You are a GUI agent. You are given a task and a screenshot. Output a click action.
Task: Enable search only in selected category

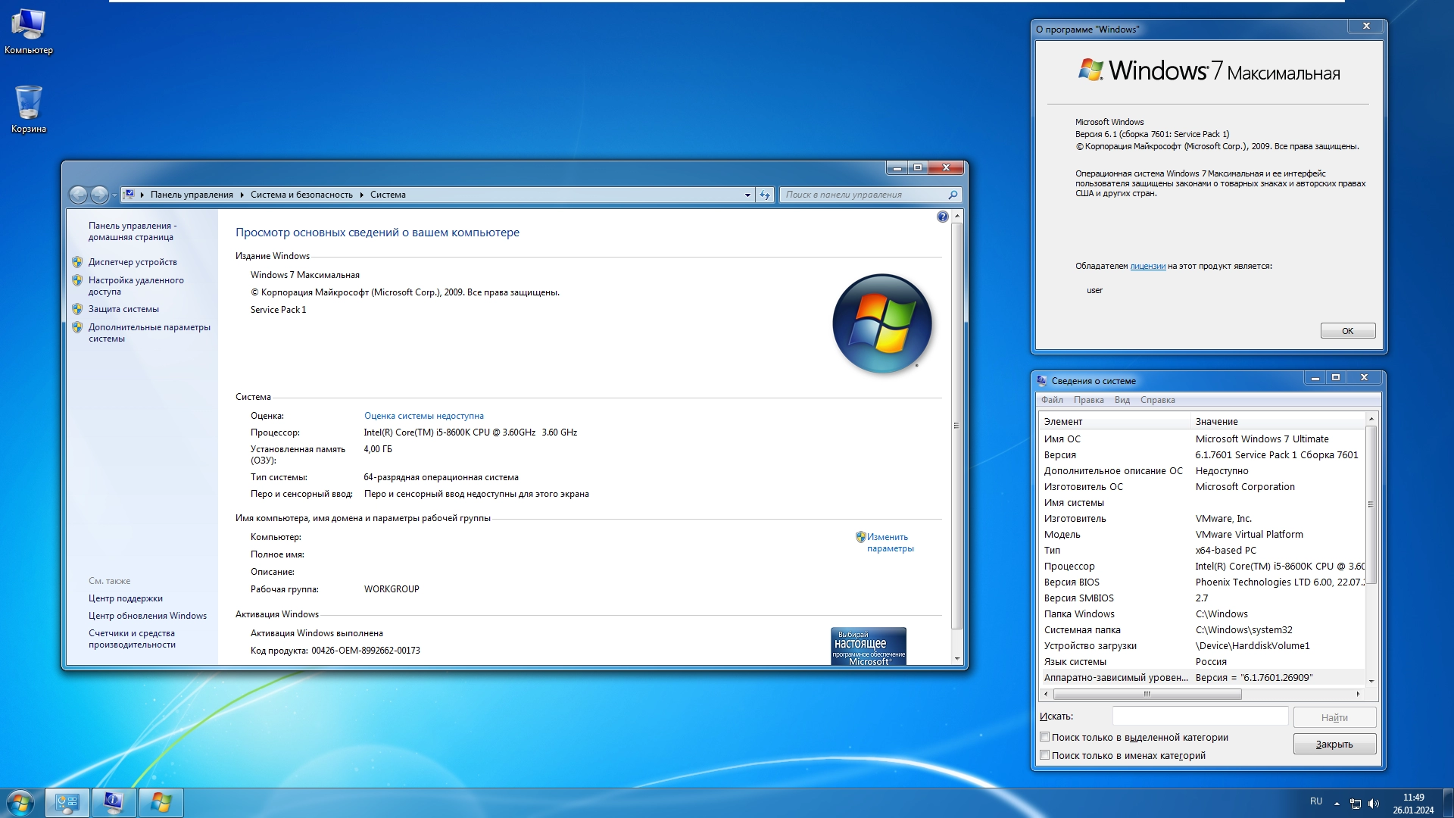[1045, 737]
